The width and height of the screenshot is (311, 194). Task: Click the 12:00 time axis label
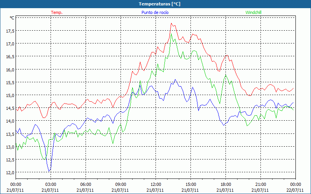point(156,185)
